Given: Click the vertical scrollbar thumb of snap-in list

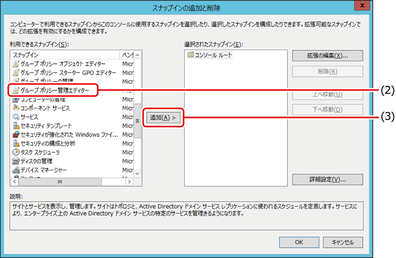Looking at the screenshot, I should tap(137, 121).
